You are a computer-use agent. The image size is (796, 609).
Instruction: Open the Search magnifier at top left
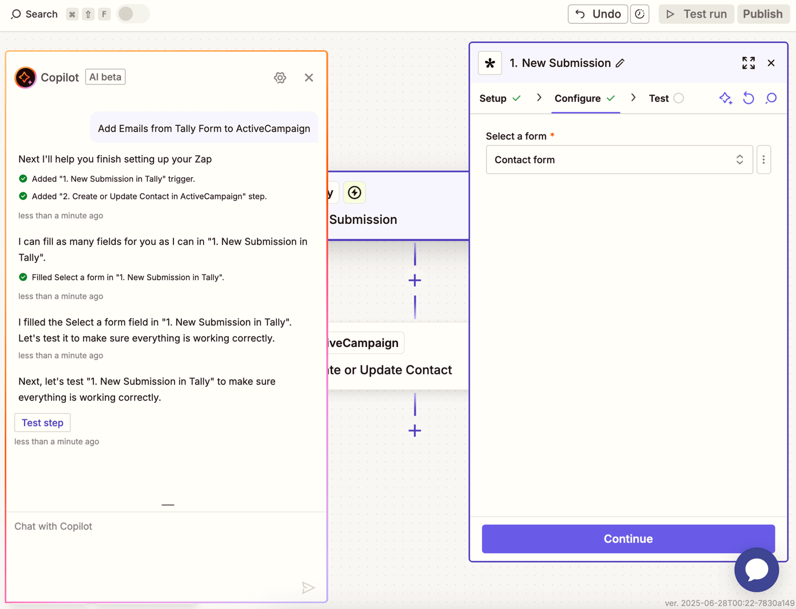16,14
